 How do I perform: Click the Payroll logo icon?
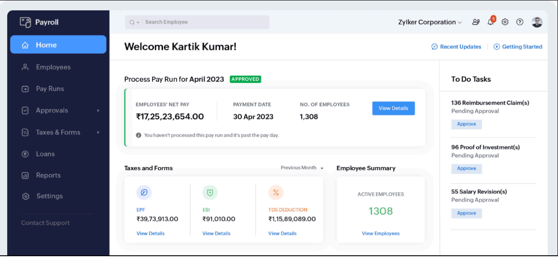coord(25,22)
